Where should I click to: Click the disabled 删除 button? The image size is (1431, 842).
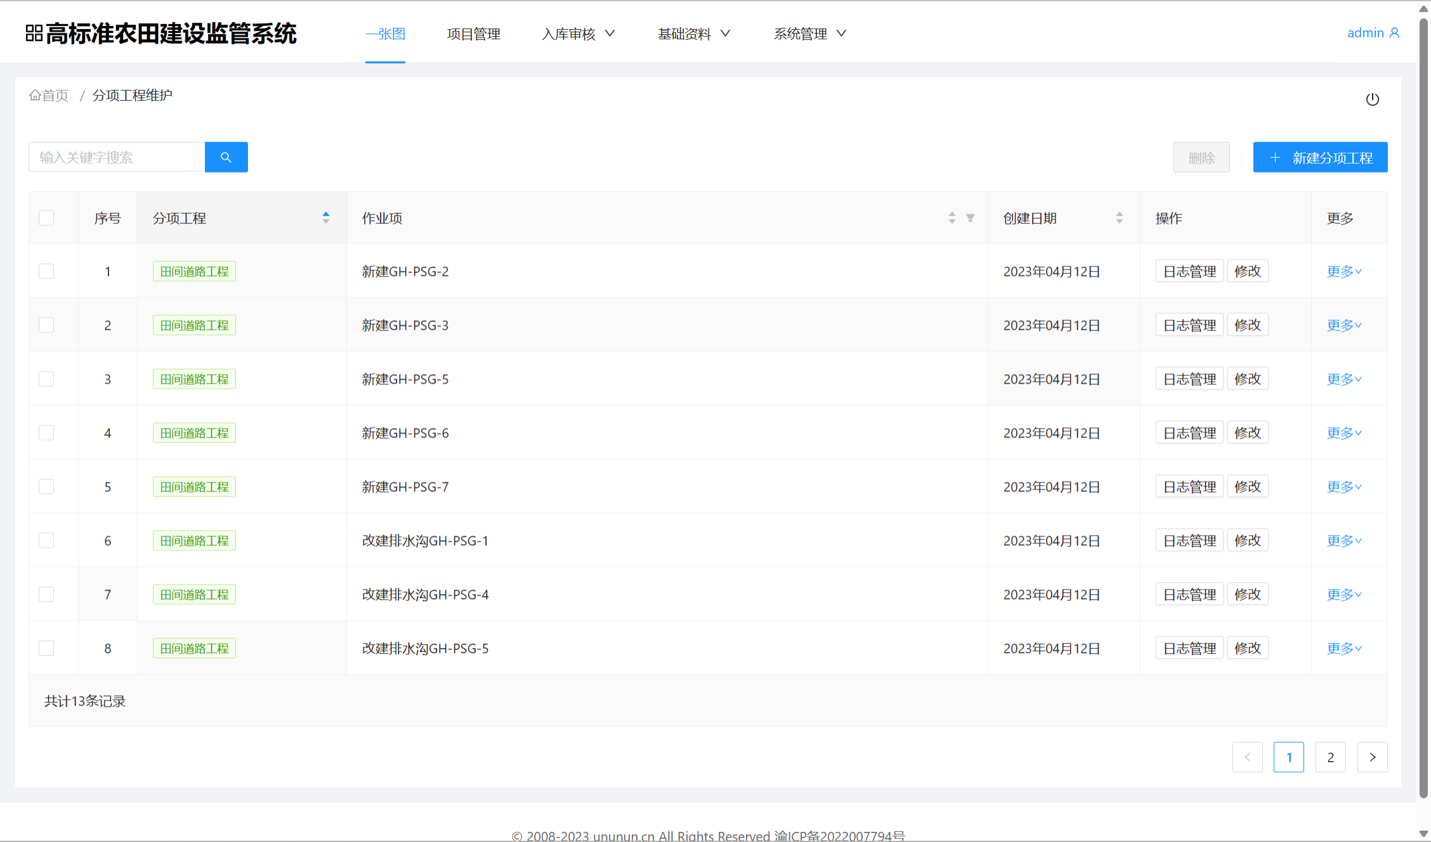(x=1201, y=157)
